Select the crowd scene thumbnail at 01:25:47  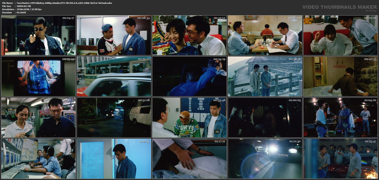[341, 159]
